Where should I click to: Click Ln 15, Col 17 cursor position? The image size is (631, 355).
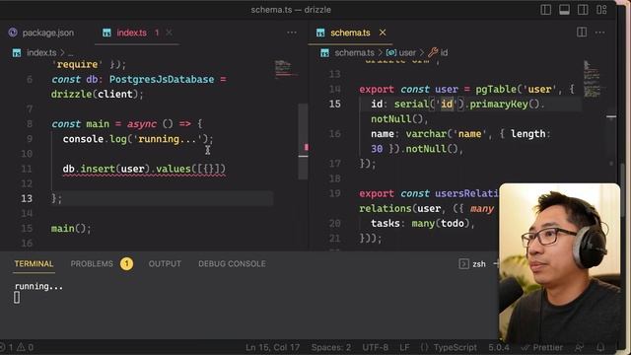pyautogui.click(x=272, y=347)
